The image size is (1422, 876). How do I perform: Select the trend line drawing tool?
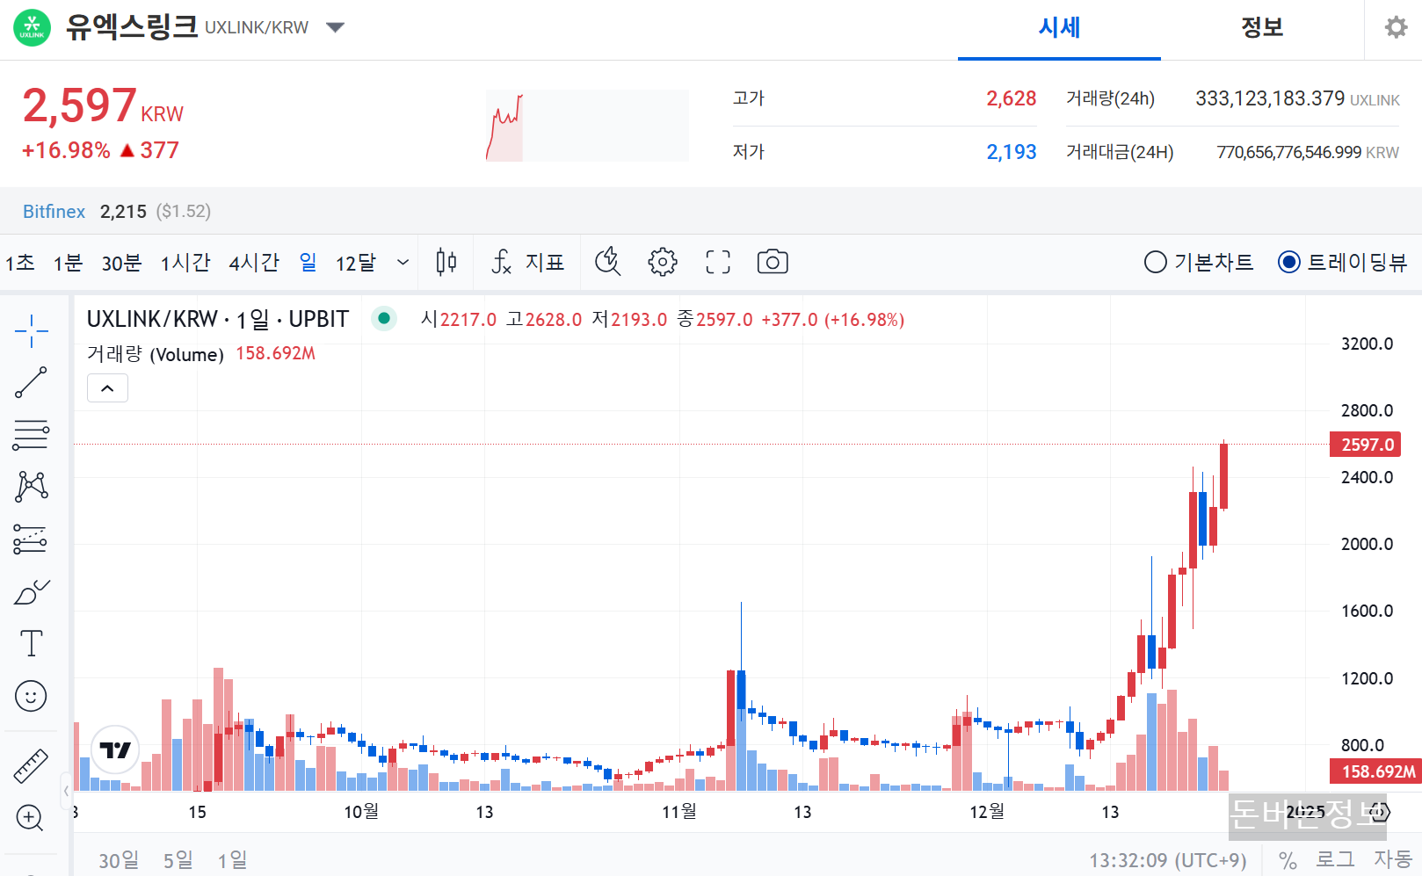pos(31,383)
